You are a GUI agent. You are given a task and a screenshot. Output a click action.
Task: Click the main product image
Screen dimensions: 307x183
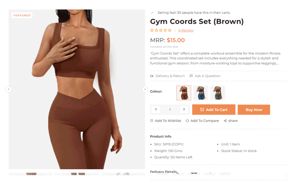point(77,89)
